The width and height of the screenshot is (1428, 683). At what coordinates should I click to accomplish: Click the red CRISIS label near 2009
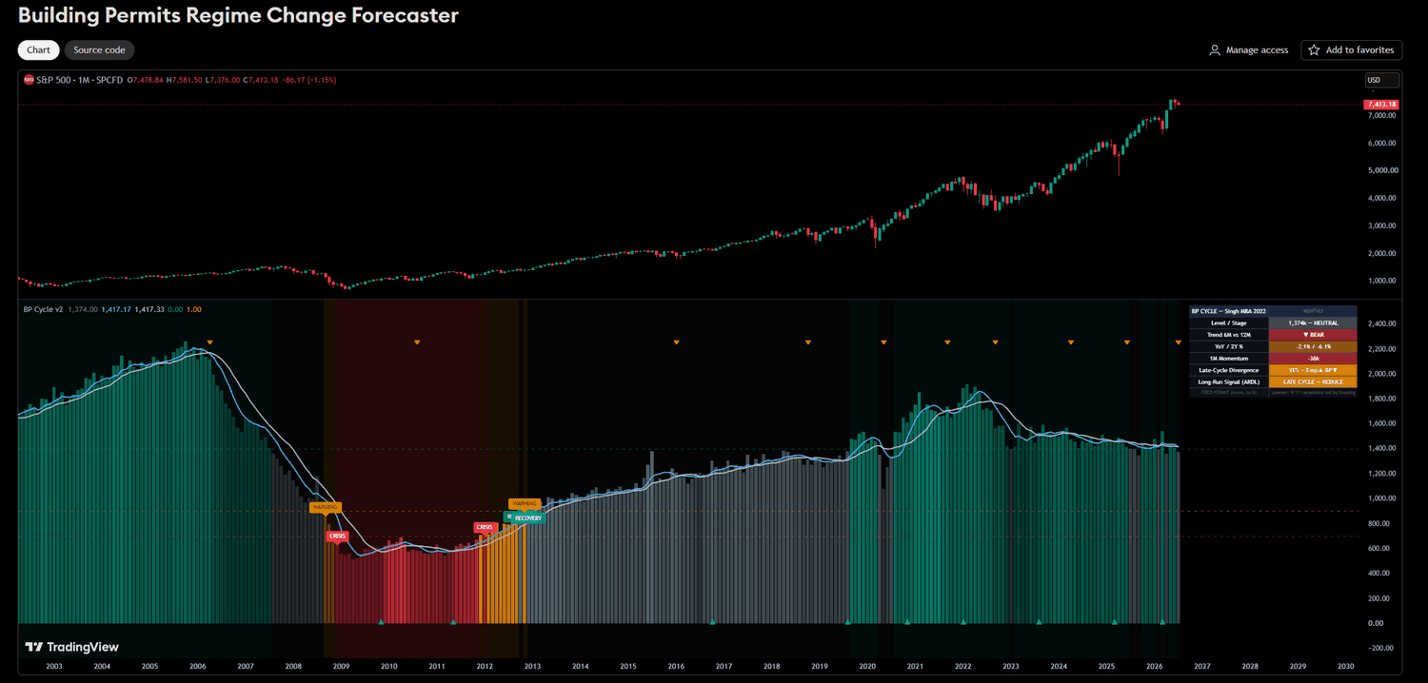[x=337, y=536]
